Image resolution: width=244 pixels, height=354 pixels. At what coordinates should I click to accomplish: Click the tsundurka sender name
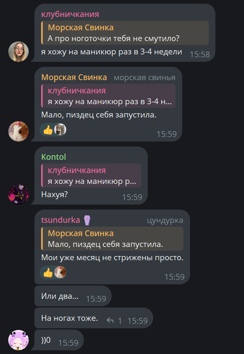point(61,220)
